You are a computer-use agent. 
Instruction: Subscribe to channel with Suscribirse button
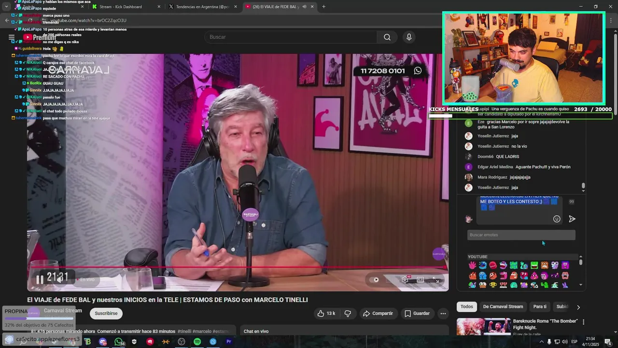106,313
